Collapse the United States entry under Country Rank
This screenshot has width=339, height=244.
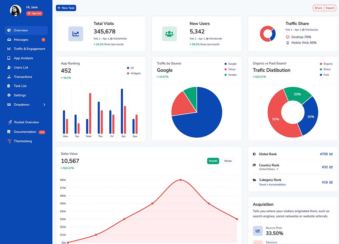pyautogui.click(x=277, y=169)
